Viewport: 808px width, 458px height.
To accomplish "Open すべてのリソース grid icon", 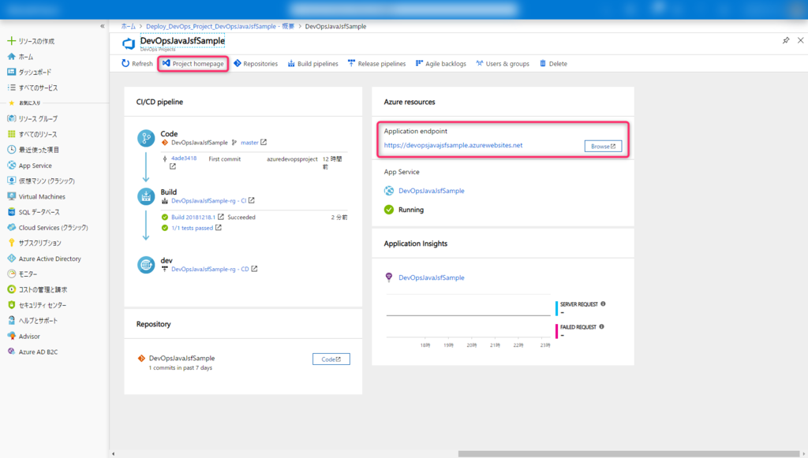I will click(11, 134).
